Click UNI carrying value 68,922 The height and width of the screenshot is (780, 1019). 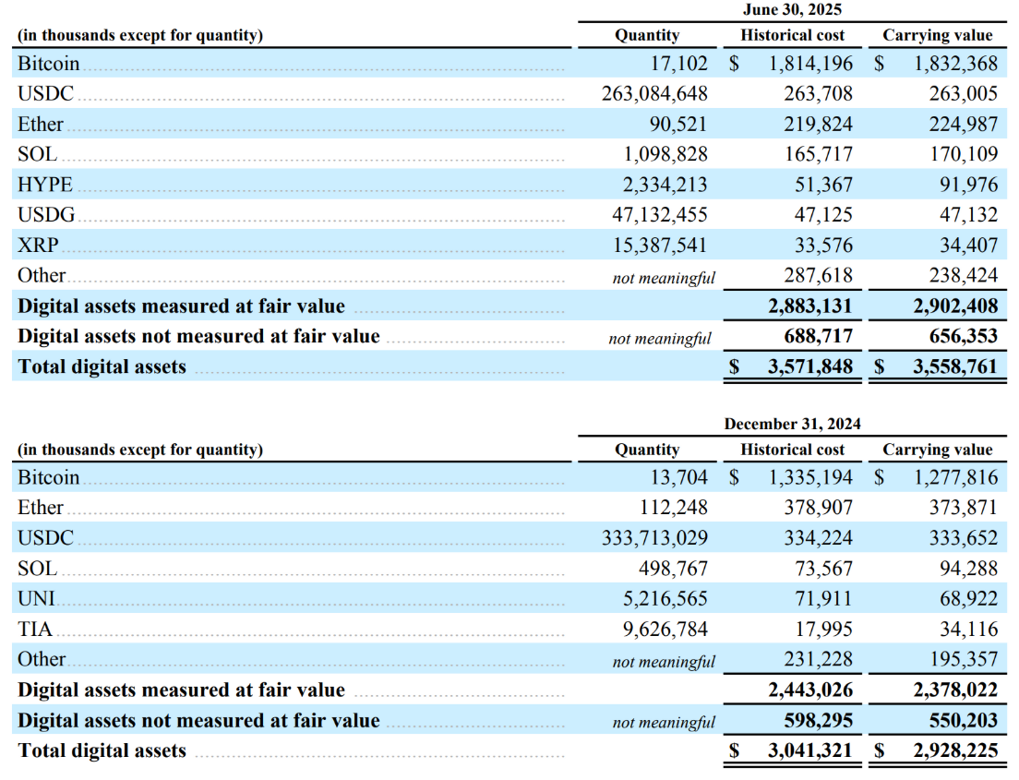968,599
